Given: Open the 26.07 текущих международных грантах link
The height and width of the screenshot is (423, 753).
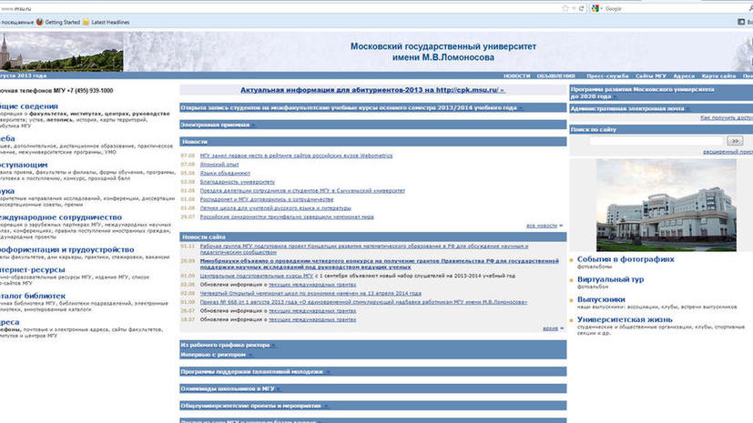Looking at the screenshot, I should click(x=312, y=311).
